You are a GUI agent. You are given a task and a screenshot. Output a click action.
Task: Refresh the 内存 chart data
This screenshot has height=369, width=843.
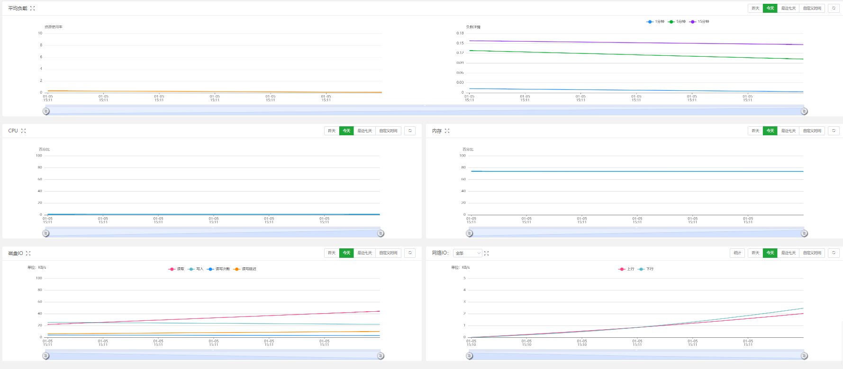834,131
